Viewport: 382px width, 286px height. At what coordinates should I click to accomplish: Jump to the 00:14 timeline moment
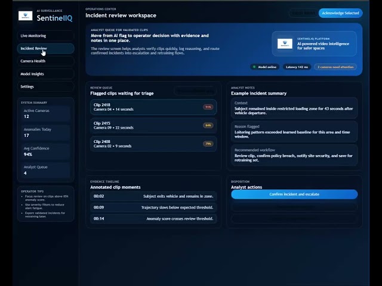pos(153,219)
